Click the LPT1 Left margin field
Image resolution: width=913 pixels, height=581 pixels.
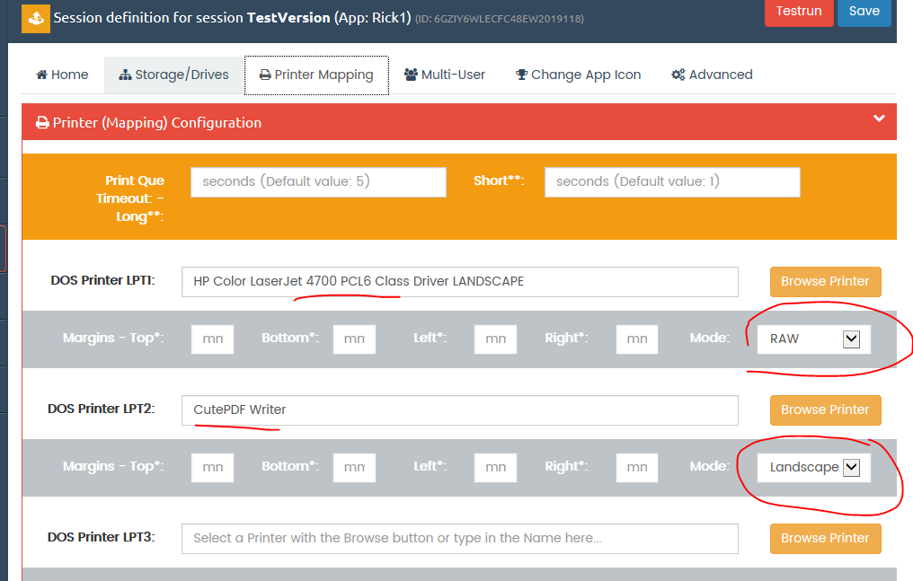(495, 339)
